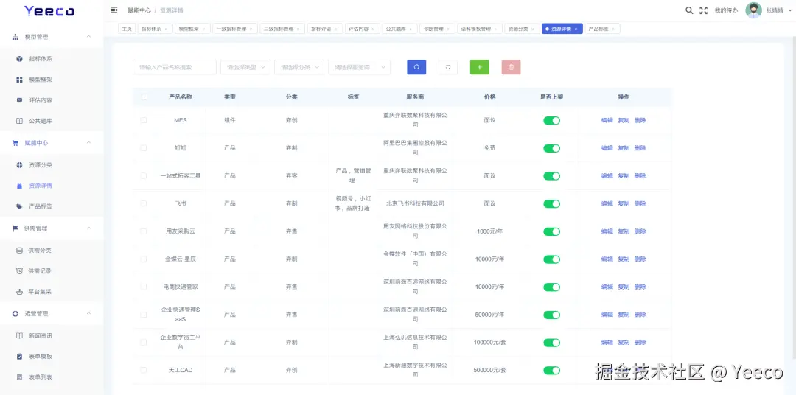
Task: Click the 价格 column header
Action: point(490,97)
